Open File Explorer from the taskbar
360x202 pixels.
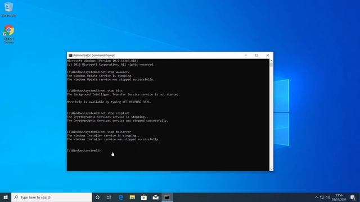(x=132, y=198)
